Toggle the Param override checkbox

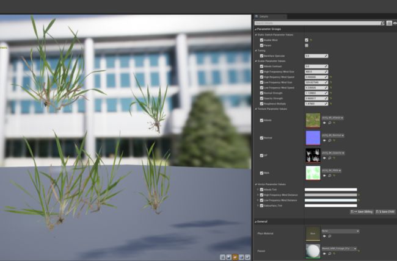click(261, 45)
